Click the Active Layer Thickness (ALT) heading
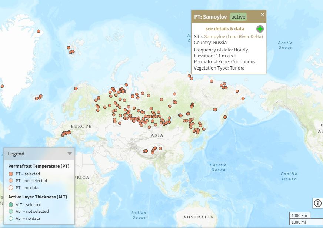323x228 pixels. click(37, 197)
